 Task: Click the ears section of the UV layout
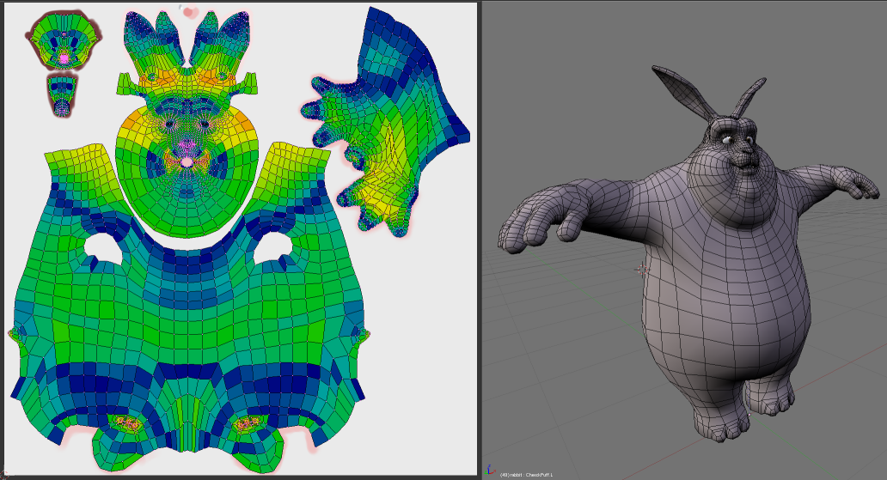[187, 39]
